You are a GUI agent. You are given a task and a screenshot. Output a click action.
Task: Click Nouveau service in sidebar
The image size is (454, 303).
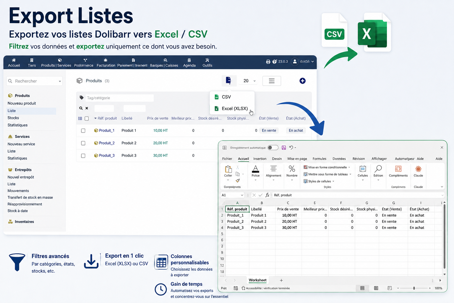(x=21, y=144)
